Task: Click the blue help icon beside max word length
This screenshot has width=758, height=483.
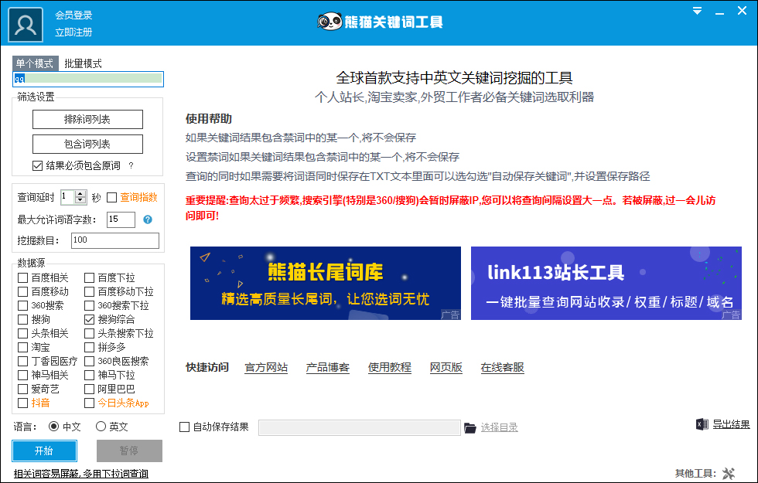Action: click(x=148, y=219)
